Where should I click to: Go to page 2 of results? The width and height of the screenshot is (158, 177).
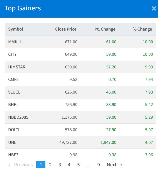50,165
